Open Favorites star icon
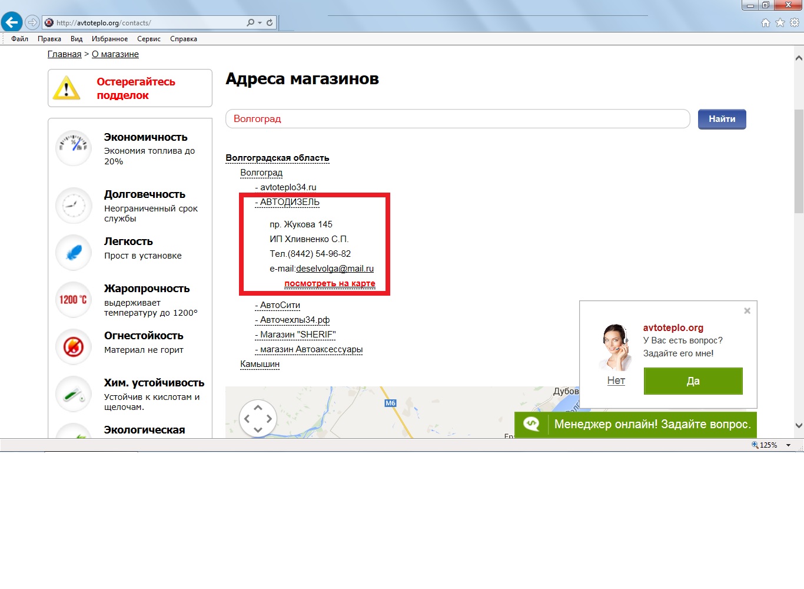804x589 pixels. point(780,22)
